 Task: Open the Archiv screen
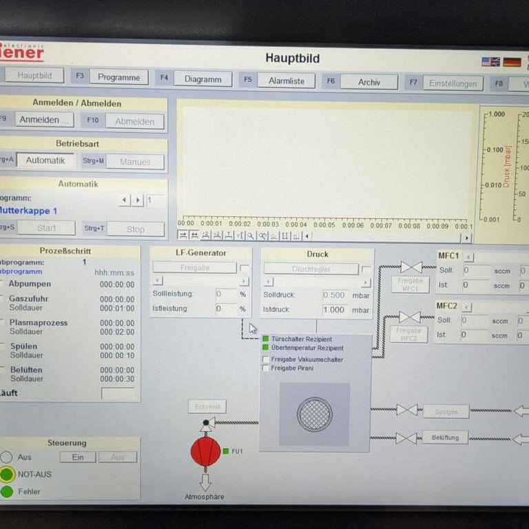click(369, 83)
